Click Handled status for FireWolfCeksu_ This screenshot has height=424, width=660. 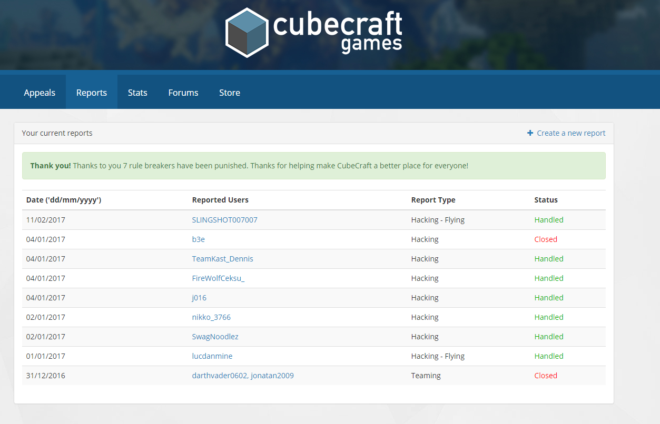pyautogui.click(x=549, y=278)
